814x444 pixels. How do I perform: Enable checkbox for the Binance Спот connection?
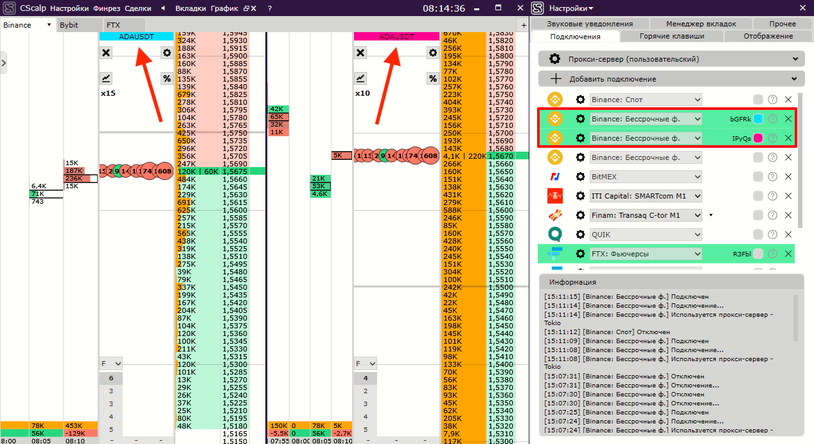click(758, 100)
